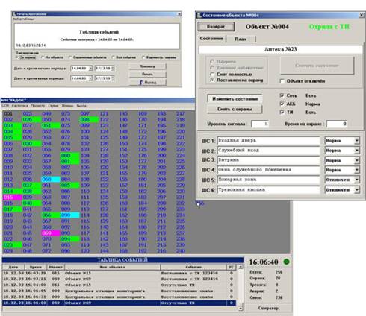
Task: Switch to the Состояние tab
Action: click(x=211, y=39)
